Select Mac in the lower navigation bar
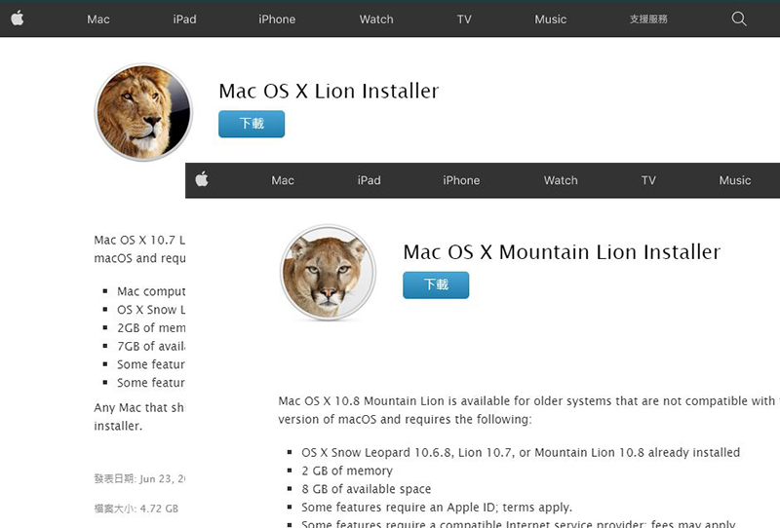 [283, 180]
